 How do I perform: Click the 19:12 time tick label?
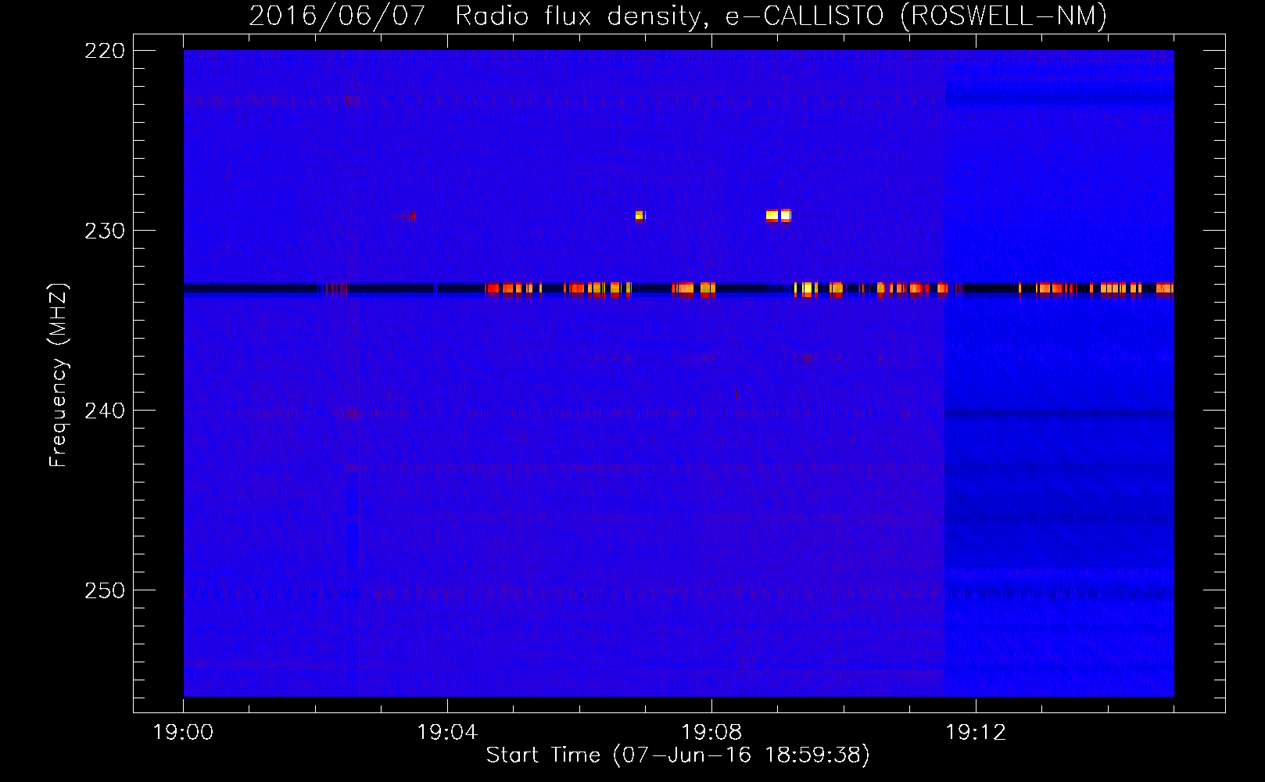pos(976,733)
